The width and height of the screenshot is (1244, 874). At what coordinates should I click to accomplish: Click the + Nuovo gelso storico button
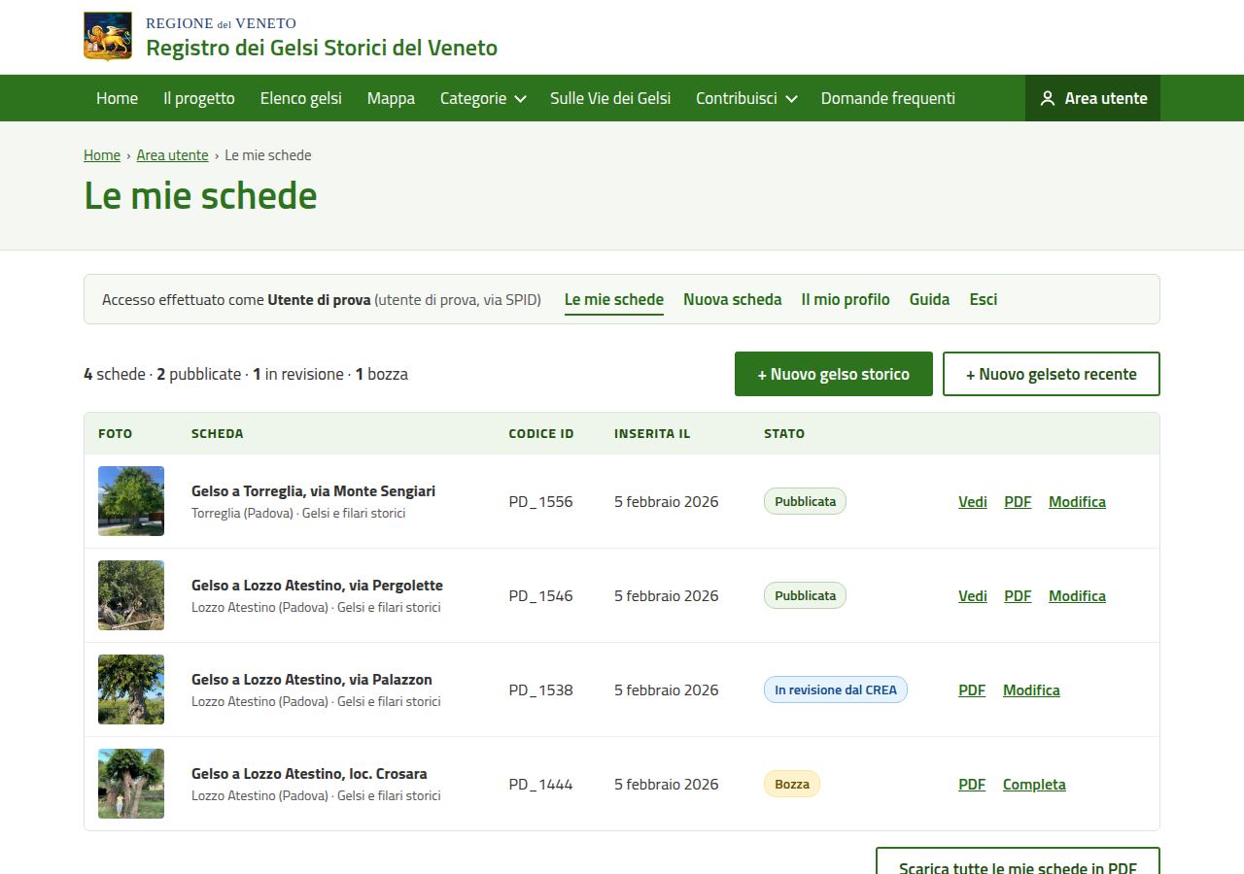tap(834, 374)
